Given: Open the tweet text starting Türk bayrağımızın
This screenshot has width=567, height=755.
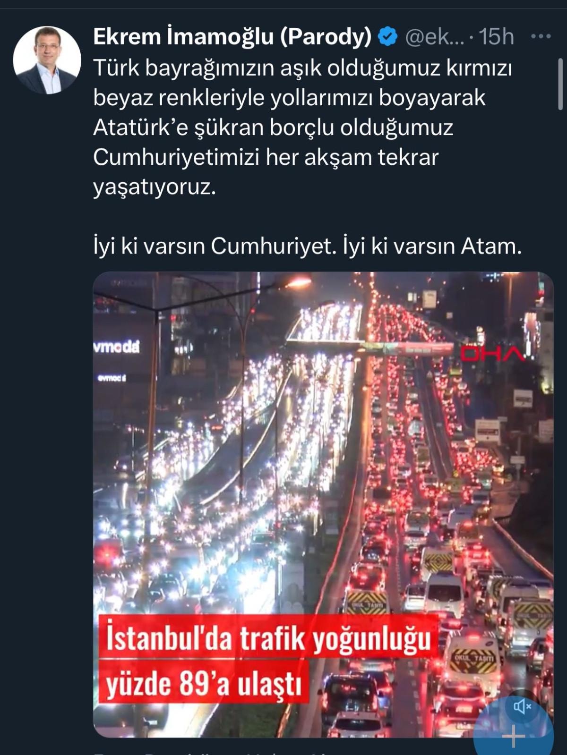Looking at the screenshot, I should pyautogui.click(x=303, y=127).
